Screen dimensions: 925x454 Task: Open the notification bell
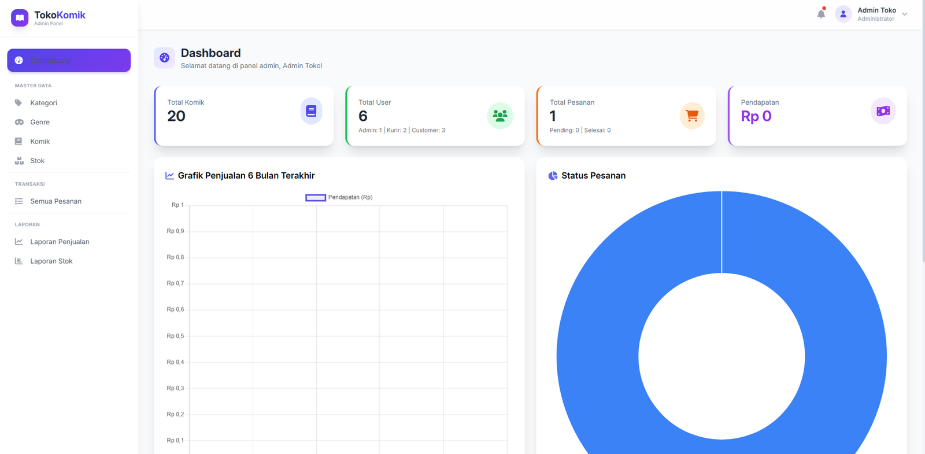point(821,14)
